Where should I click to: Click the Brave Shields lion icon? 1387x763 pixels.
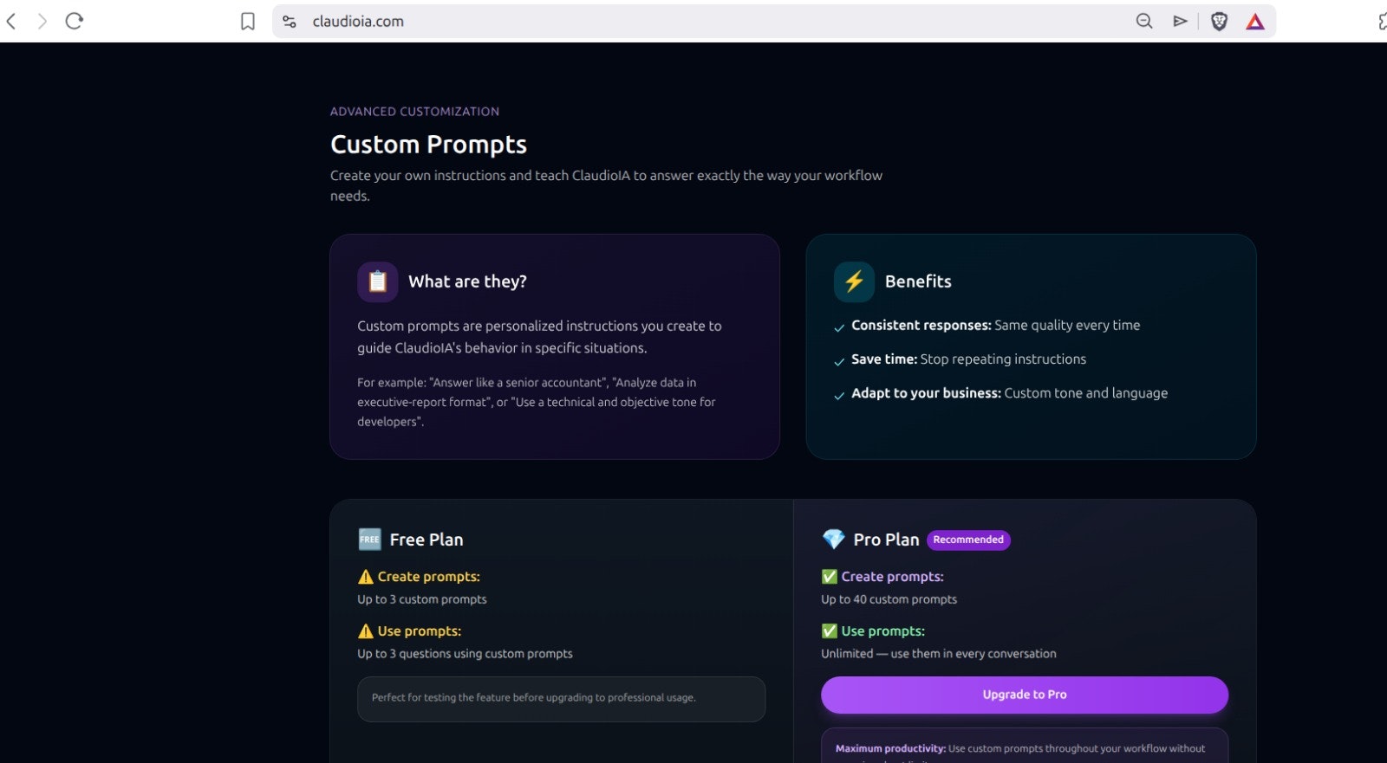(1219, 22)
